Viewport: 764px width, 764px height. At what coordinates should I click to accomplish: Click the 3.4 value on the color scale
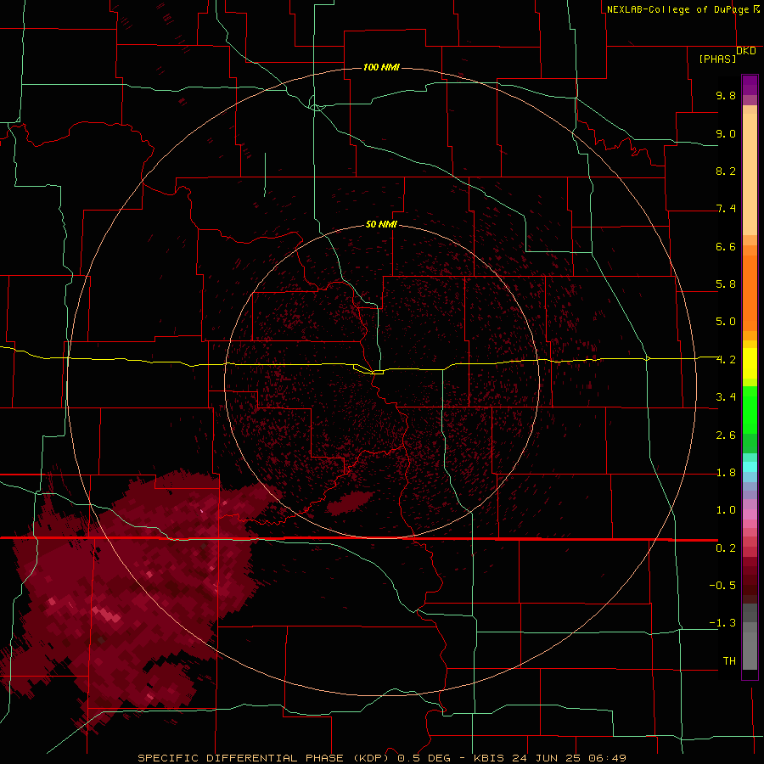click(726, 397)
